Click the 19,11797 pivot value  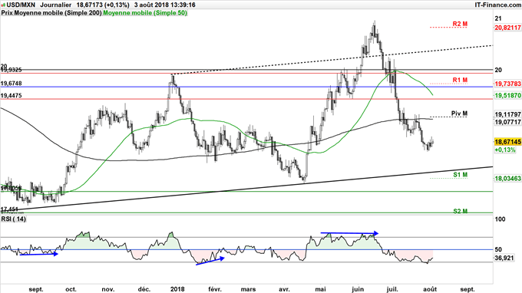(507, 114)
